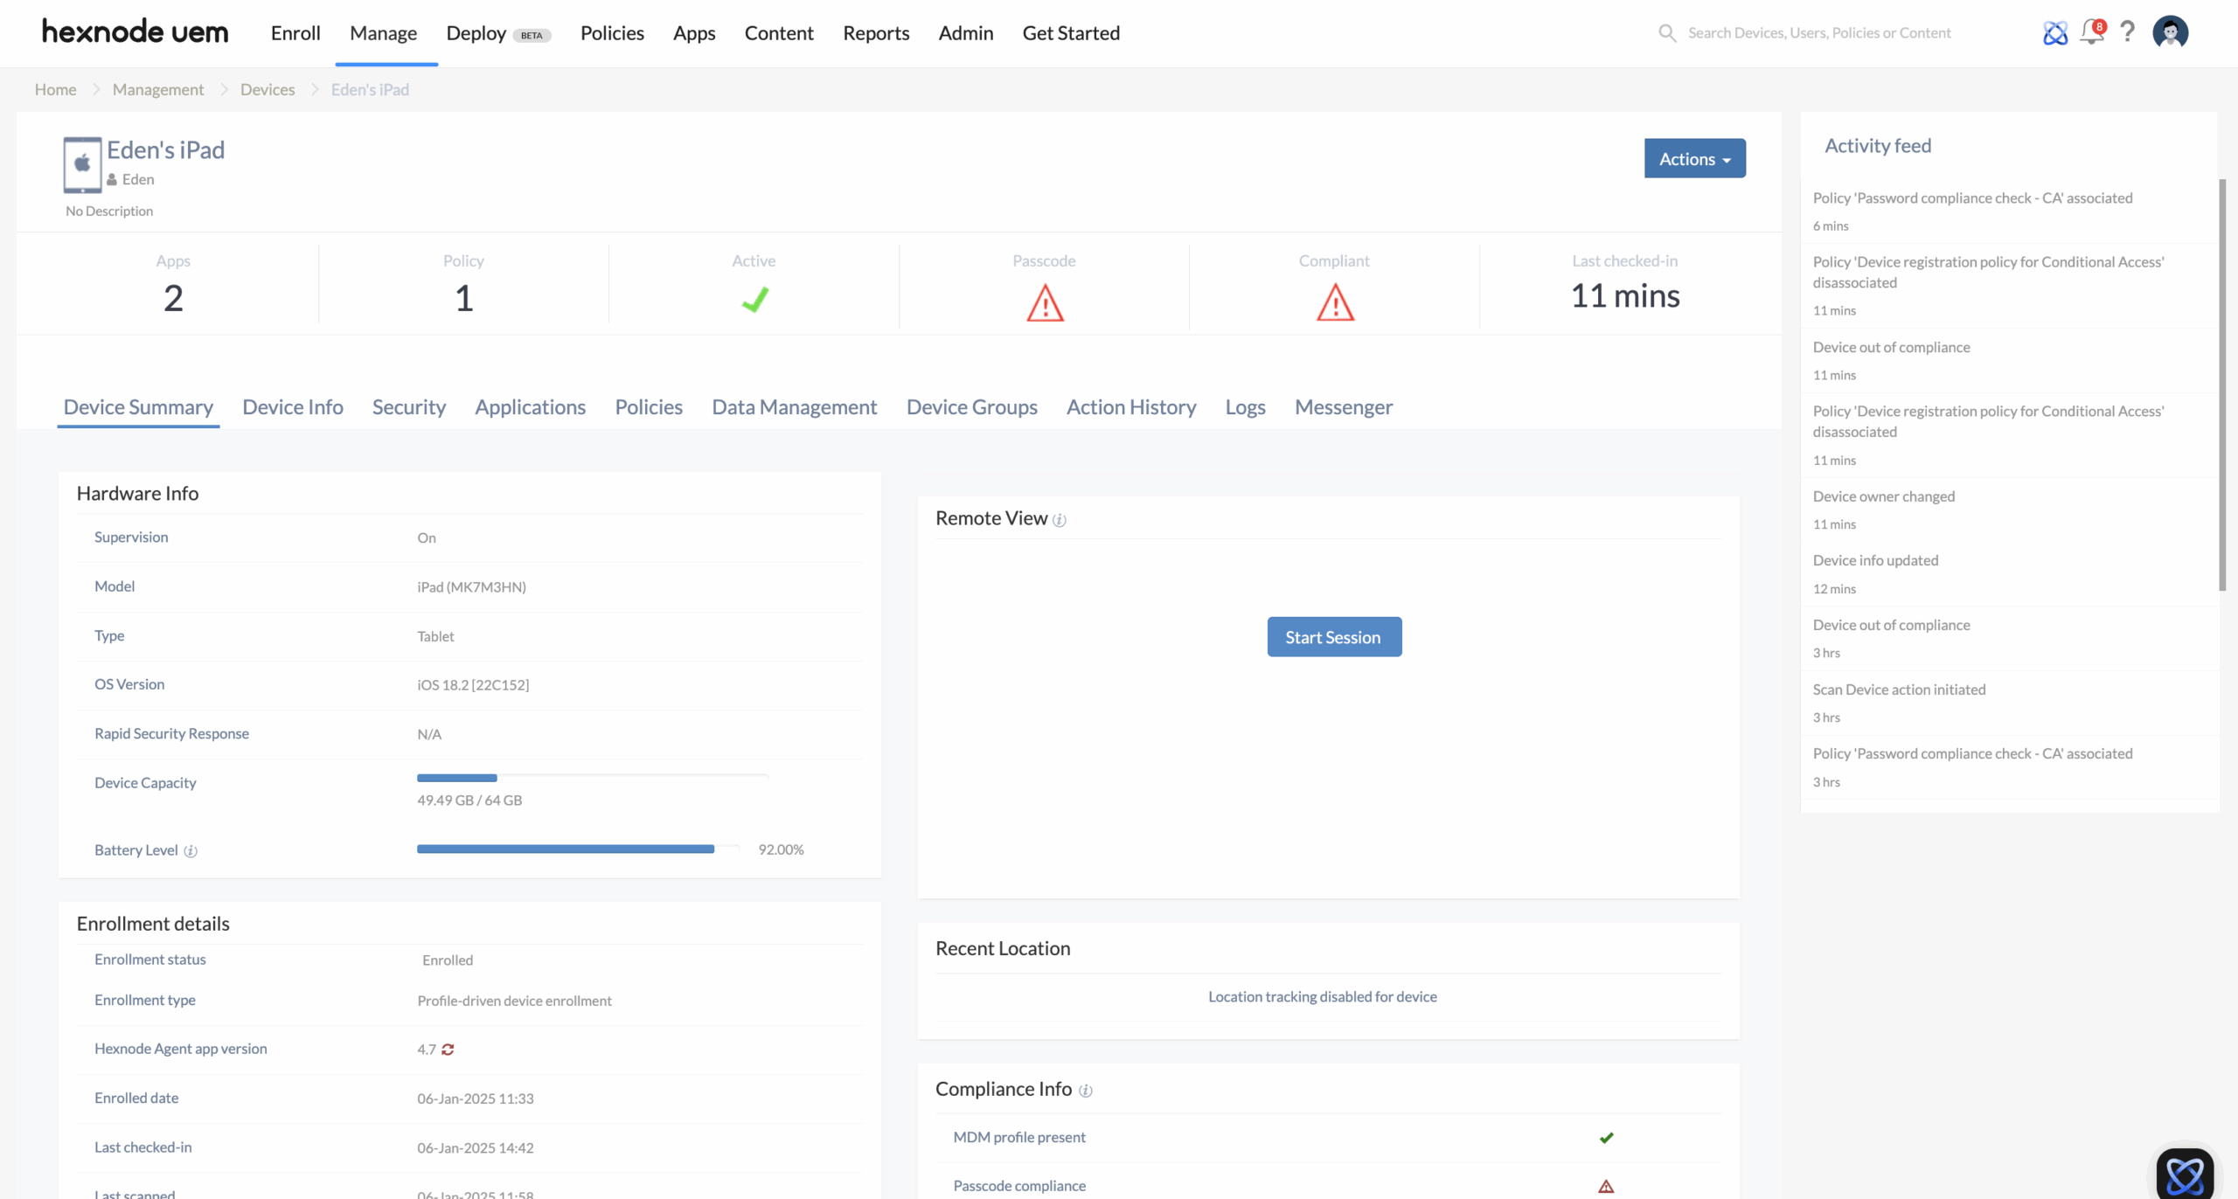This screenshot has height=1199, width=2238.
Task: Click the Activity feed scrollbar
Action: [2221, 385]
